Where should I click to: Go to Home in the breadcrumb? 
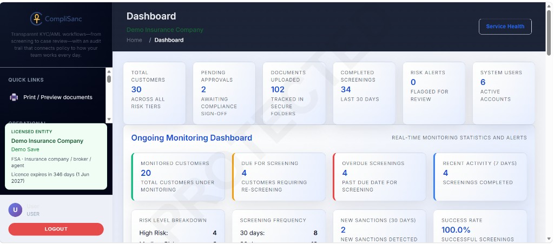(134, 40)
